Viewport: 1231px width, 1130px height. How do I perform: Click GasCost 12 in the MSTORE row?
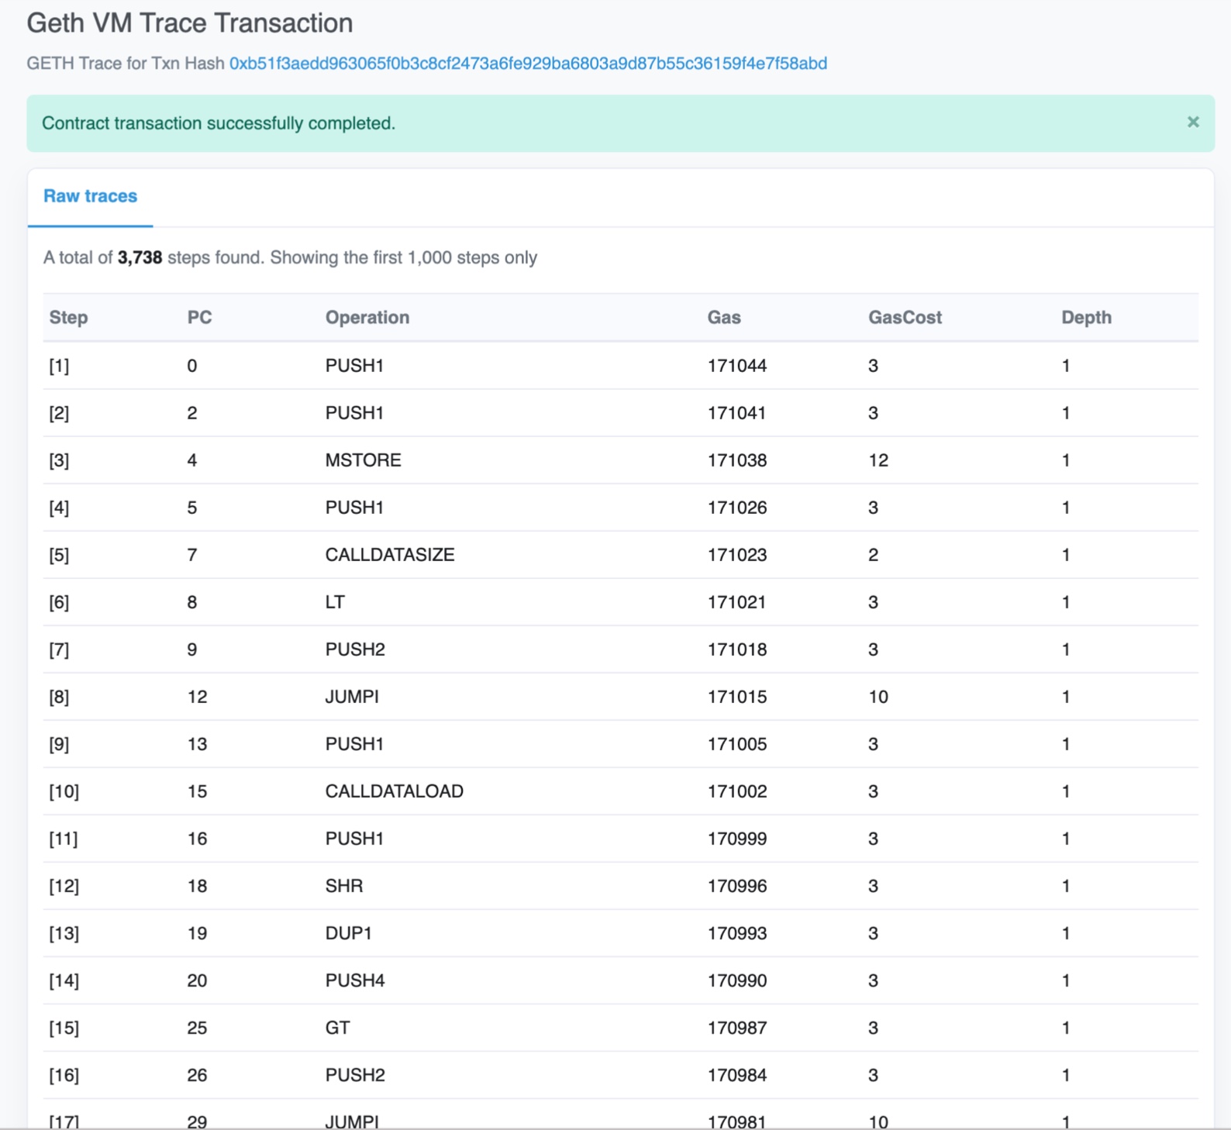click(878, 460)
